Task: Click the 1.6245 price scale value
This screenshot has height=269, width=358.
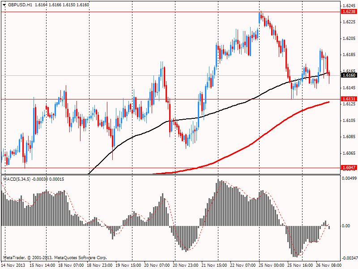Action: point(349,5)
